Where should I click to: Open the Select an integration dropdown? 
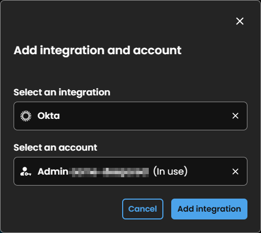click(x=130, y=116)
